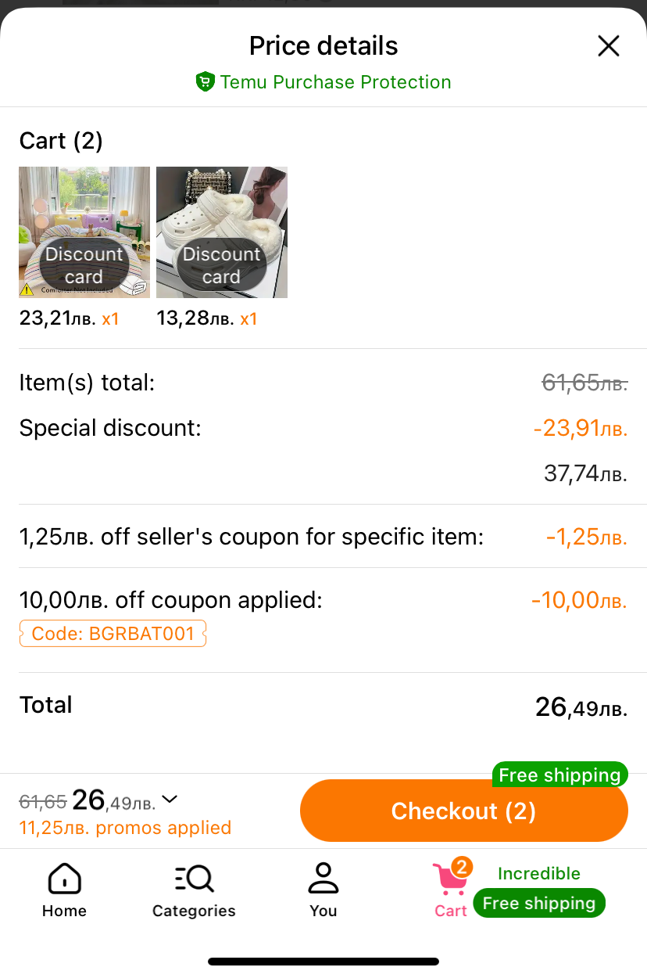This screenshot has height=978, width=647.
Task: Tap the Free shipping badge above Checkout
Action: (x=559, y=775)
